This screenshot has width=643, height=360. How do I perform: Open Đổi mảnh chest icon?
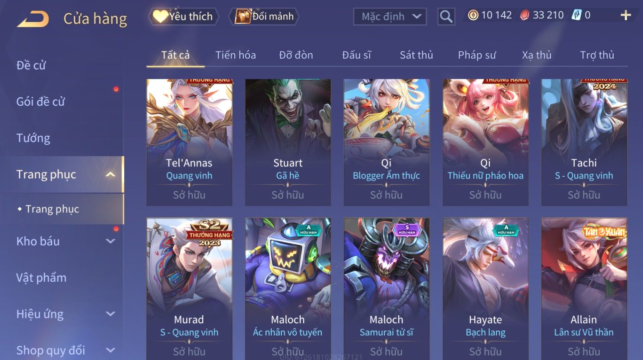coord(243,16)
